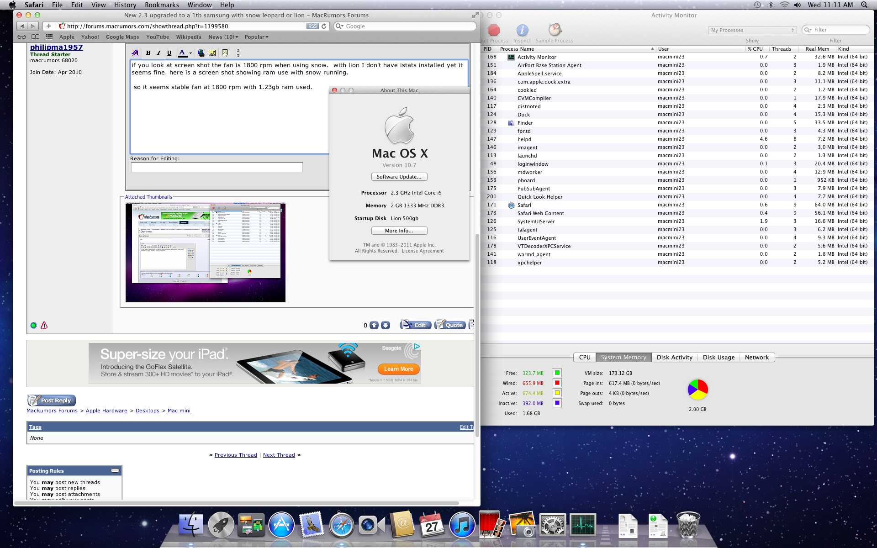Click the green Free memory color swatch
This screenshot has height=548, width=877.
point(557,373)
